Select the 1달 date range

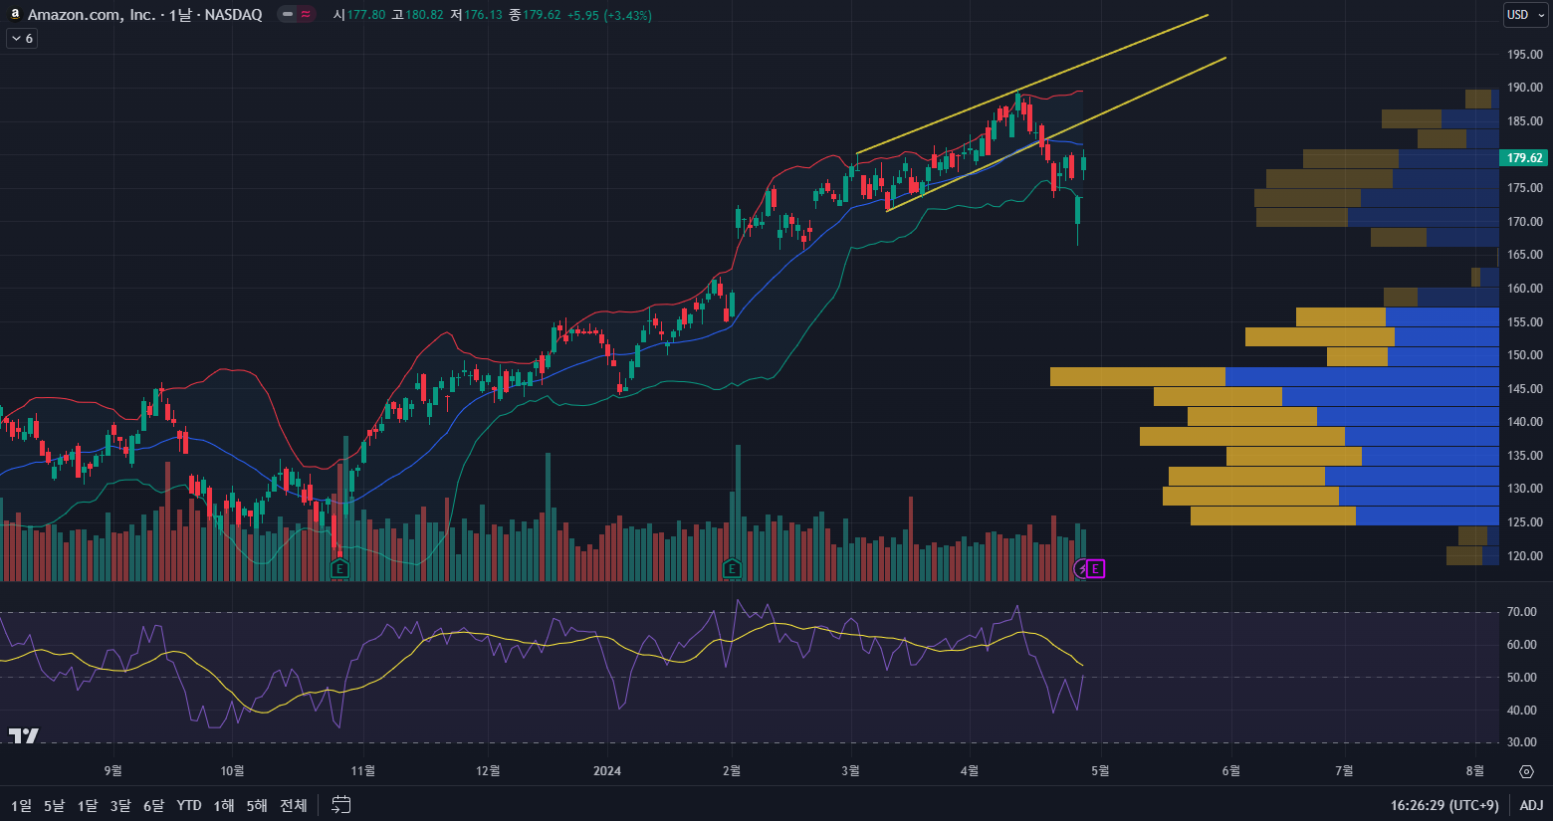[88, 805]
